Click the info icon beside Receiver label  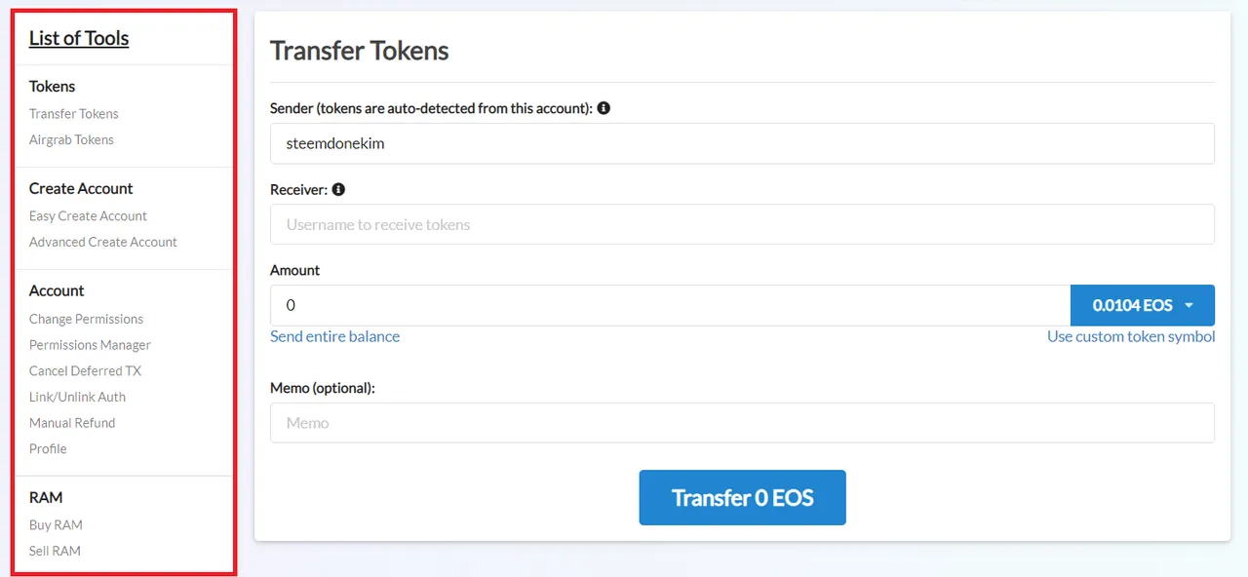(338, 189)
